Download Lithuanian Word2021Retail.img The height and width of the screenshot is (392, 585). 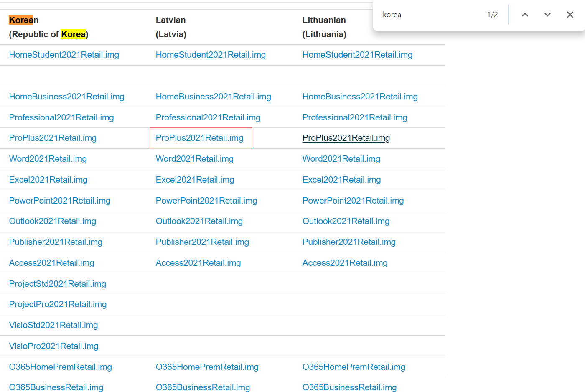(x=341, y=159)
